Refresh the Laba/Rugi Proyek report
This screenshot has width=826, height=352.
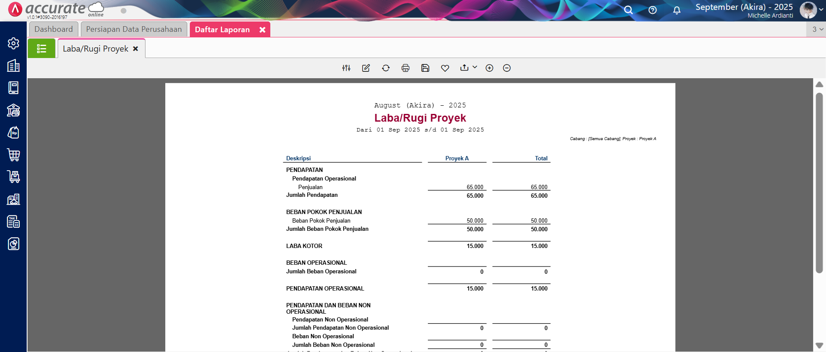(386, 68)
